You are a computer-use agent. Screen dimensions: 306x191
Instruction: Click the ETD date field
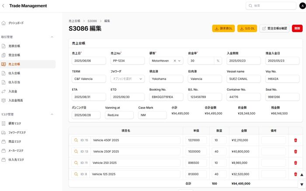point(128,97)
